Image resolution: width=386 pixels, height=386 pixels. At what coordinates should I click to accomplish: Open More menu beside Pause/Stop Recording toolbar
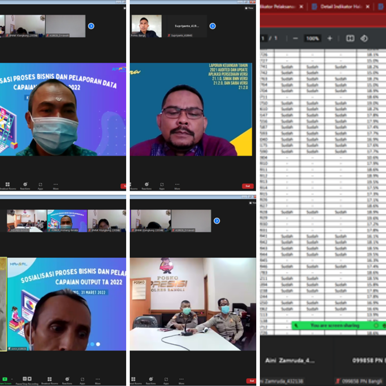pyautogui.click(x=98, y=380)
